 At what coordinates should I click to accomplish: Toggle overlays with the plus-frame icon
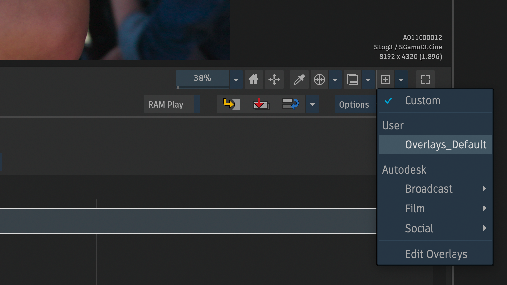tap(385, 79)
